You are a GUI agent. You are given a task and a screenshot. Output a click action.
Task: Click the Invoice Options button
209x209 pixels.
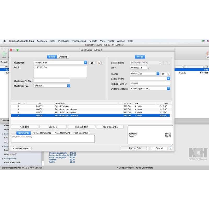tap(21, 148)
